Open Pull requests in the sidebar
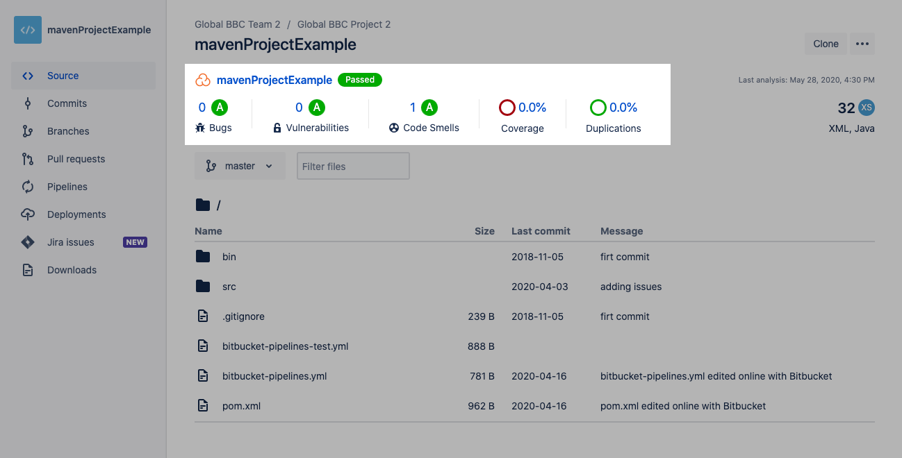The image size is (902, 458). tap(83, 159)
